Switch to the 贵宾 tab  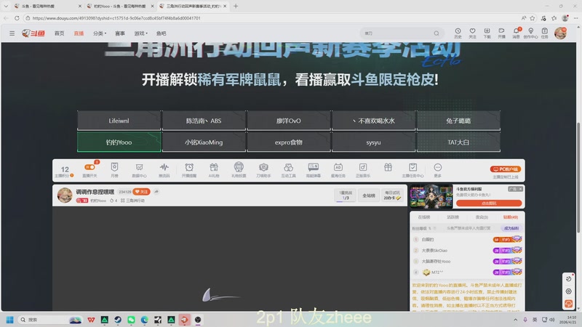482,217
